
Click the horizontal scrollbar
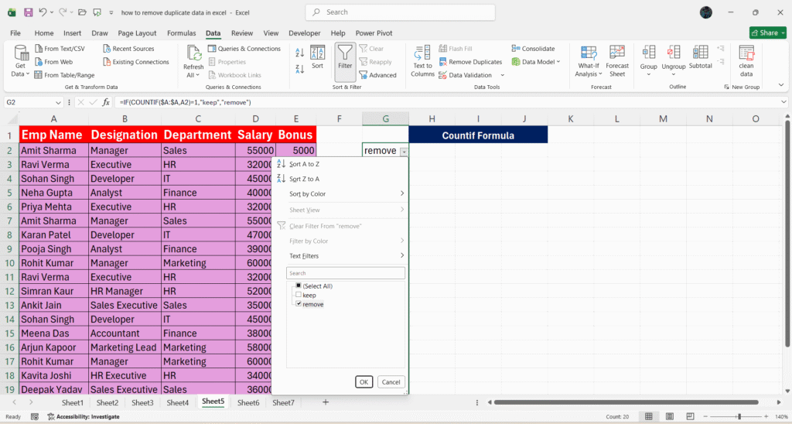click(x=626, y=402)
